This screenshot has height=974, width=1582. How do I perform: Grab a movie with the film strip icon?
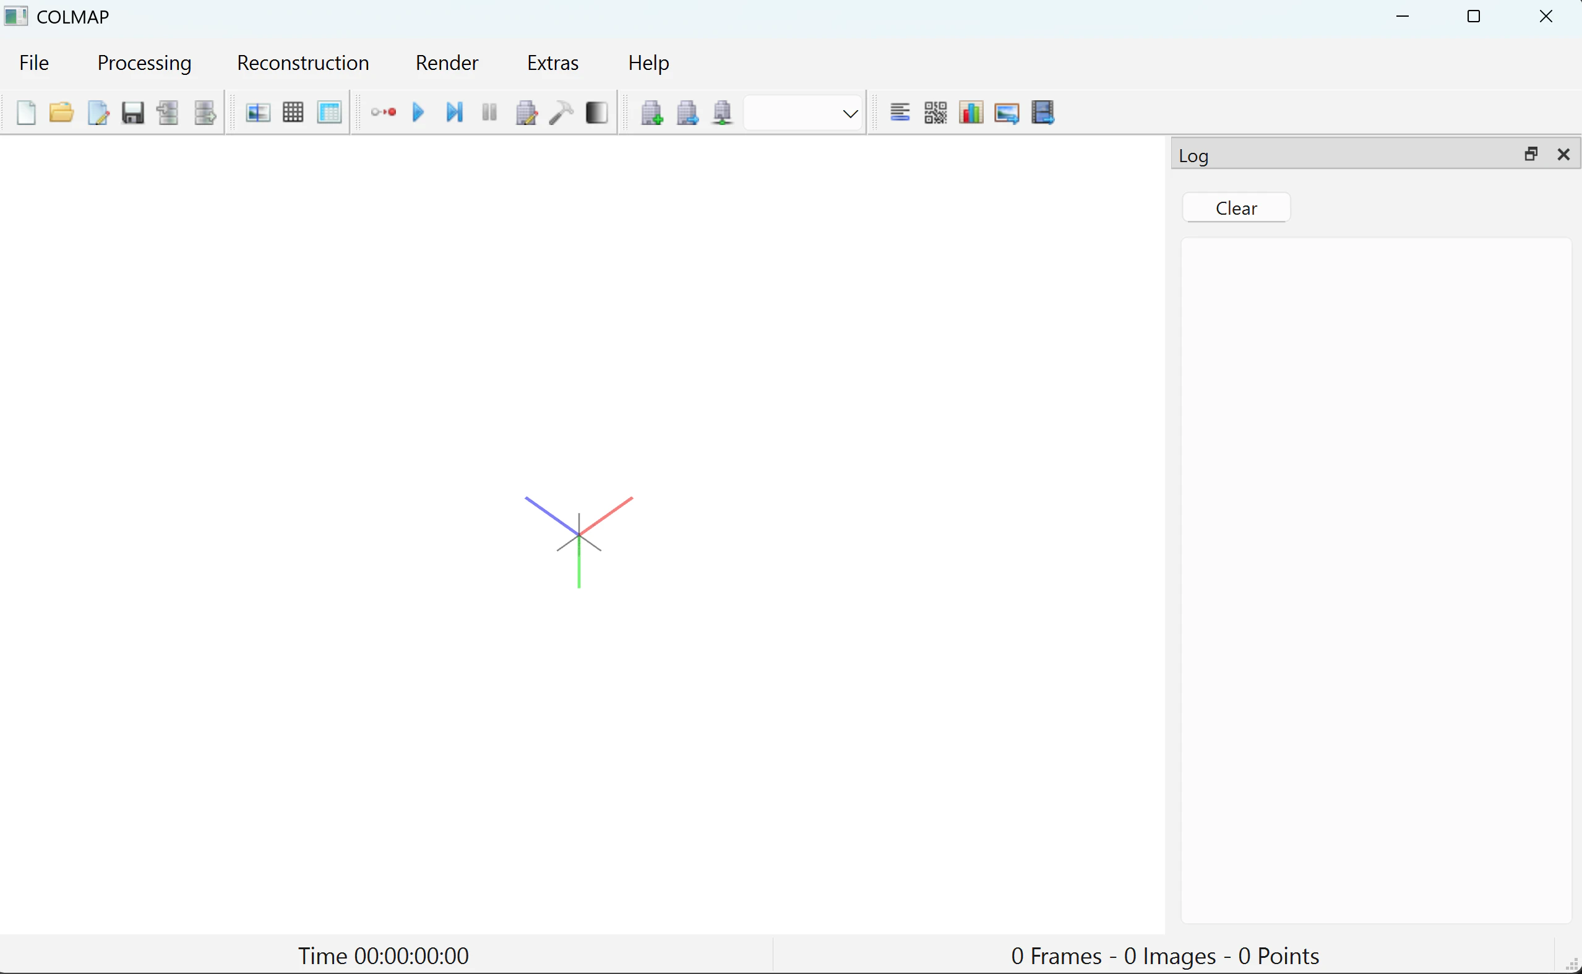coord(1042,113)
